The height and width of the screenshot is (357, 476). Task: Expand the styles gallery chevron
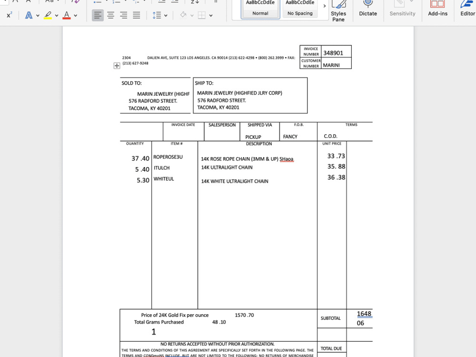325,6
